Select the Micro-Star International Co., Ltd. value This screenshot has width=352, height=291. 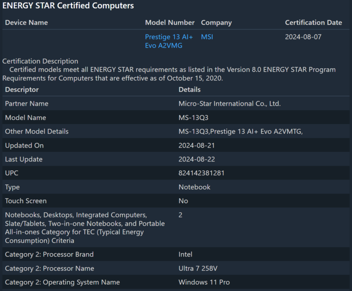pos(229,104)
